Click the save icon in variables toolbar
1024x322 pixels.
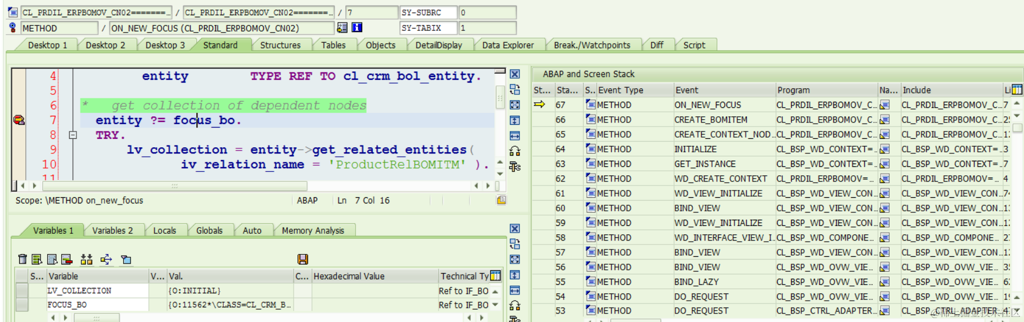[x=303, y=259]
